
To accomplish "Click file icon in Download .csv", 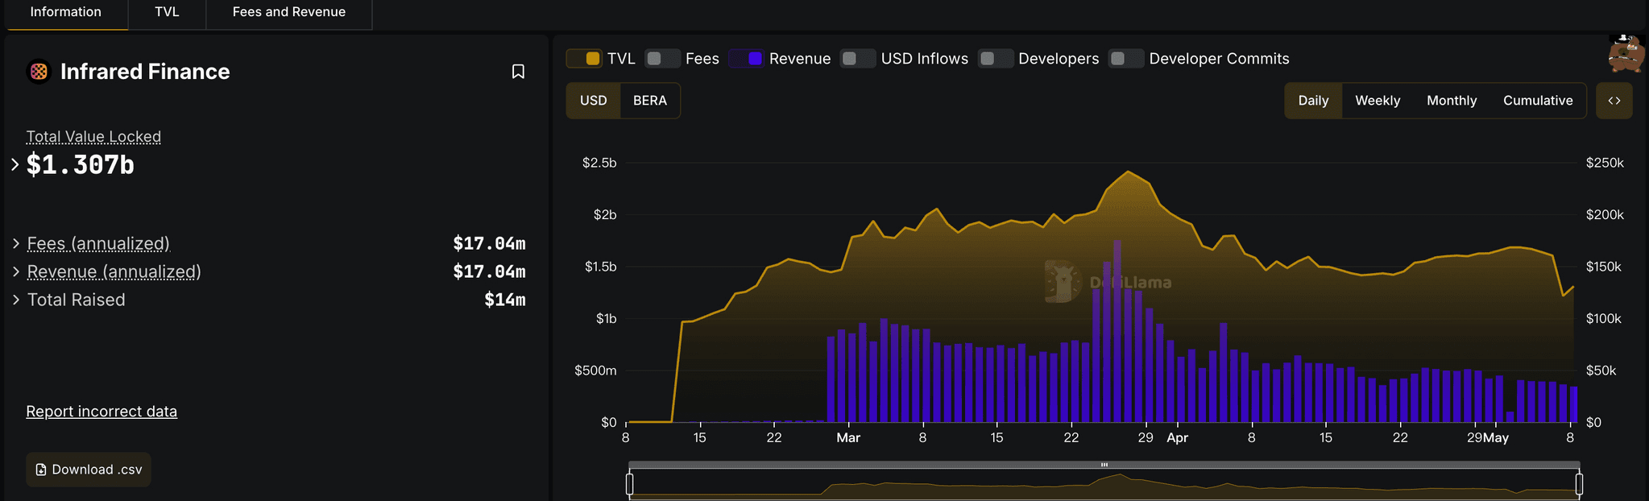I will pyautogui.click(x=41, y=470).
